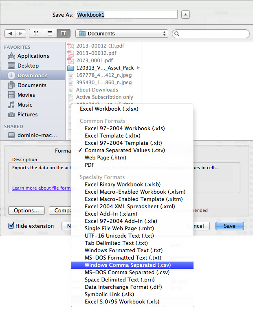Open the Options... button
Screen dimensions: 253x310
[26, 210]
